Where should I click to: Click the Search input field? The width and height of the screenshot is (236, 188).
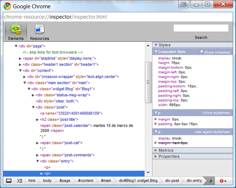tap(201, 28)
